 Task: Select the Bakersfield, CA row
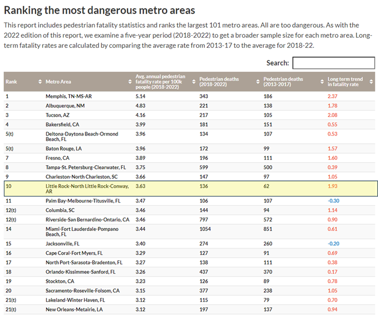[62, 124]
